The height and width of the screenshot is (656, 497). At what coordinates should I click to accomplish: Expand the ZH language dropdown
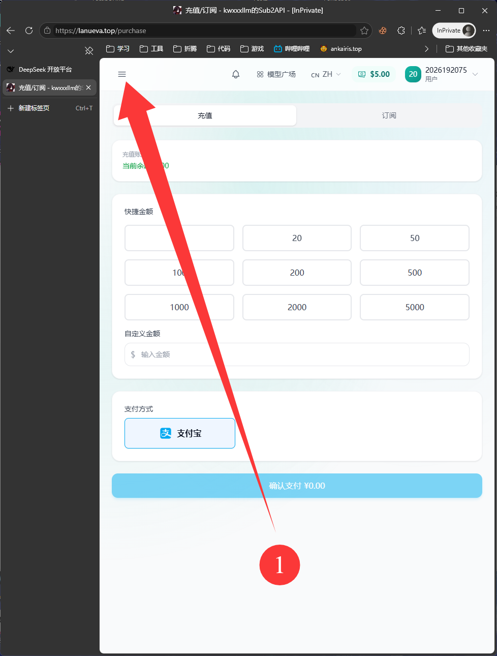point(326,74)
